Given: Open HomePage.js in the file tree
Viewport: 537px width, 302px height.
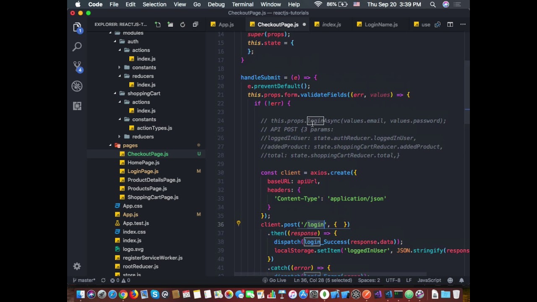Looking at the screenshot, I should click(x=143, y=163).
